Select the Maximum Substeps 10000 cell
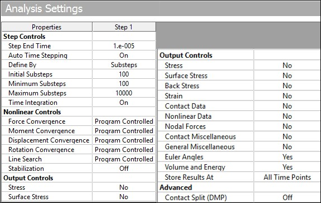321x203 pixels. (x=124, y=93)
